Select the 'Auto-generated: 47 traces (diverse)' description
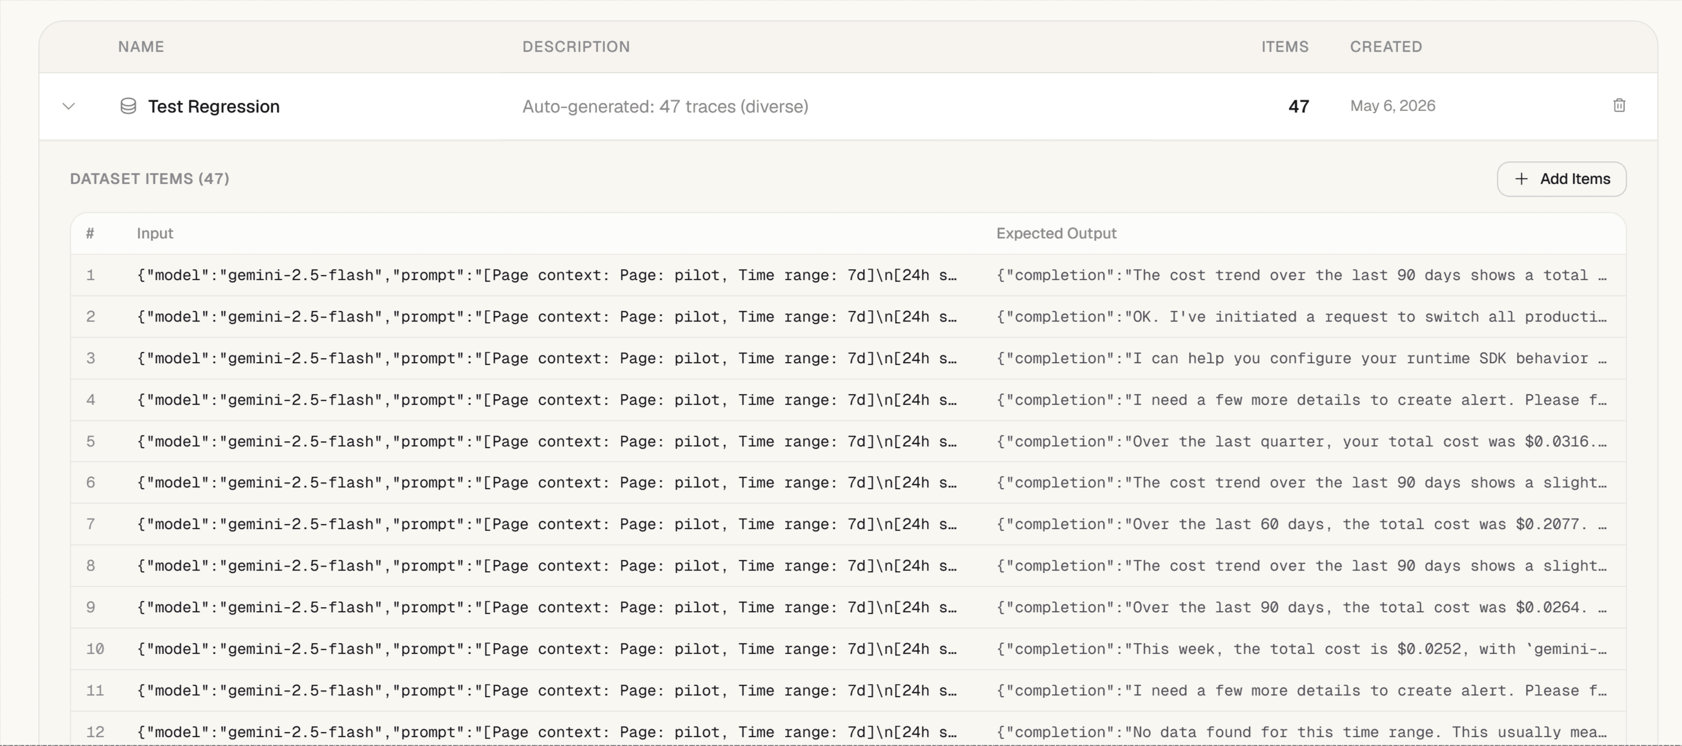 (x=665, y=106)
